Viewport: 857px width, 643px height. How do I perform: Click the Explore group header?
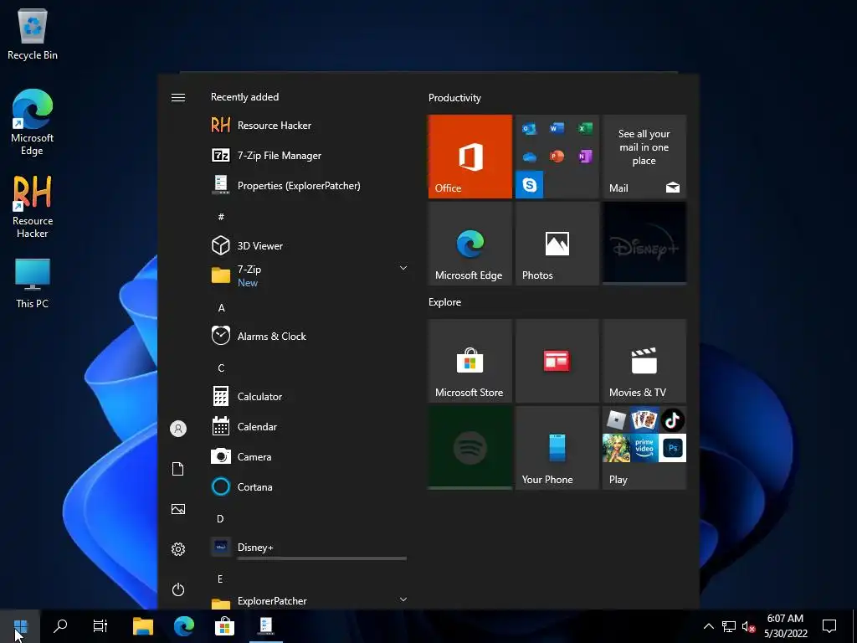[444, 302]
